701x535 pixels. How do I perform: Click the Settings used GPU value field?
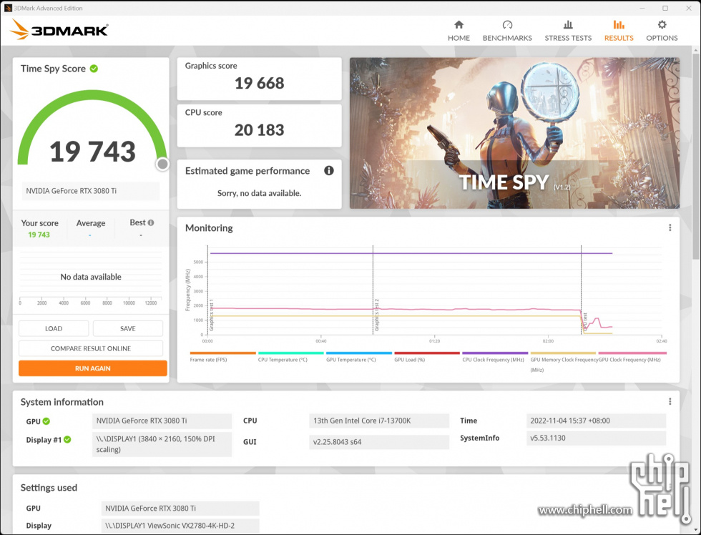(180, 509)
